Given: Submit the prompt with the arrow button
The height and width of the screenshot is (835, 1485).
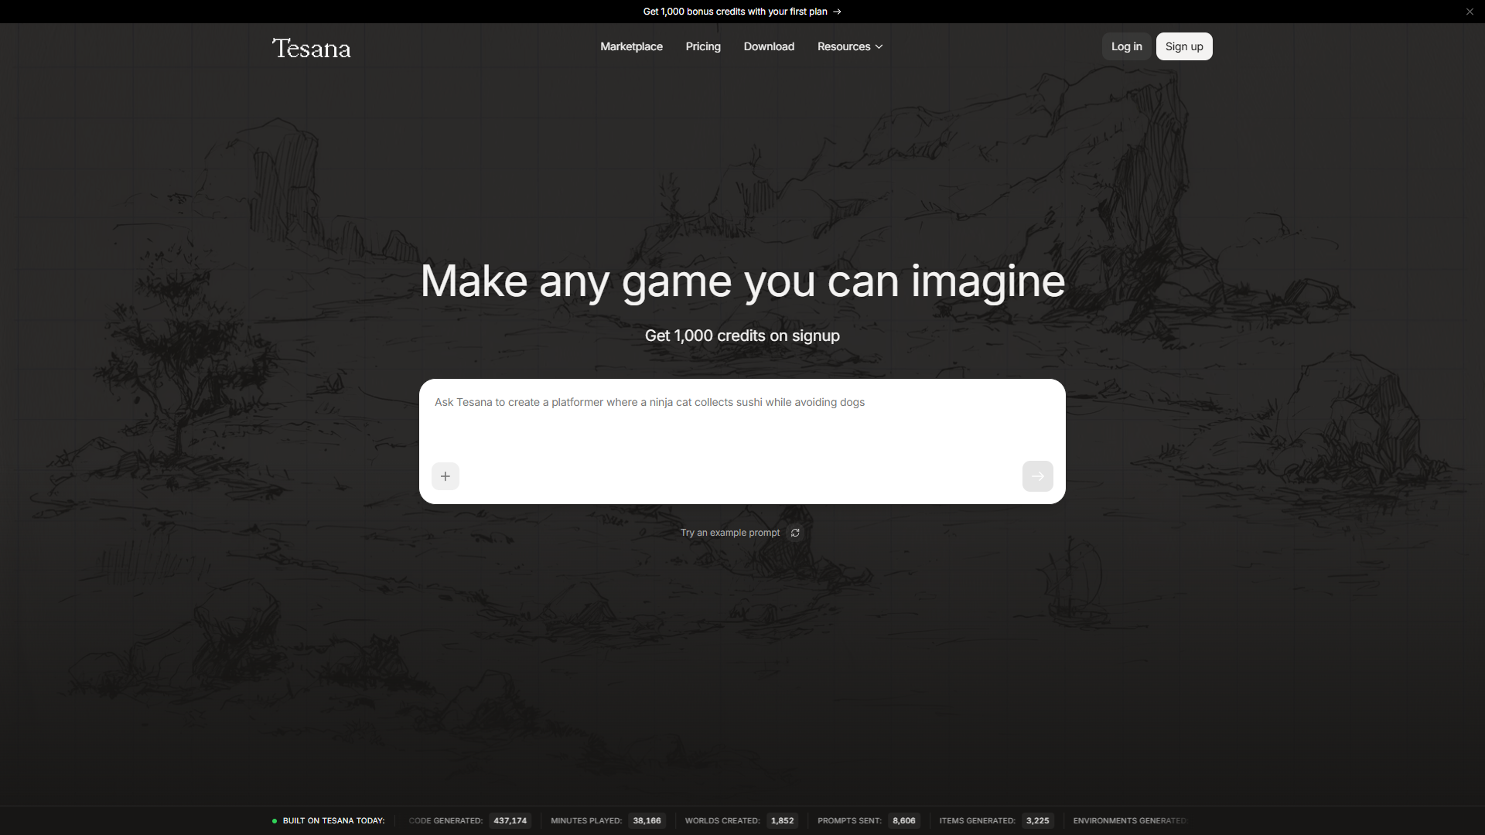Looking at the screenshot, I should click(x=1037, y=476).
